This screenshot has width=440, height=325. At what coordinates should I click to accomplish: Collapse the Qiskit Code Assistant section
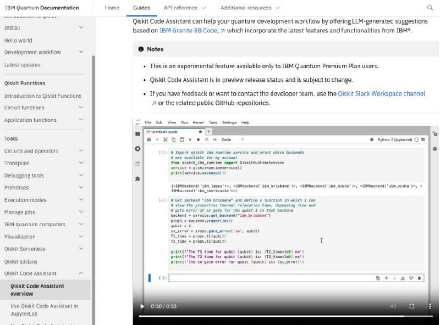[81, 273]
